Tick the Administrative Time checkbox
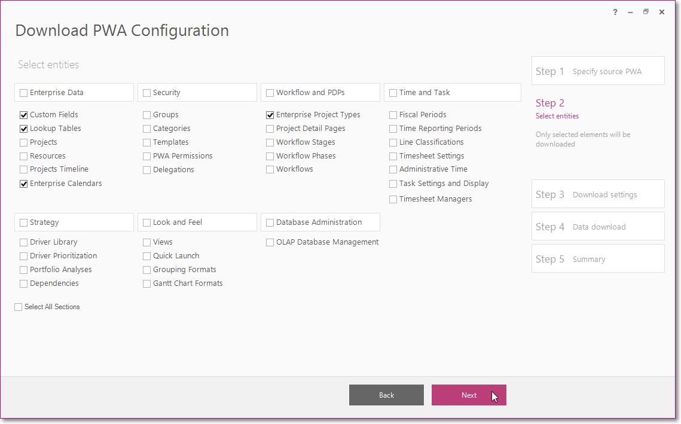Image resolution: width=681 pixels, height=424 pixels. tap(393, 169)
